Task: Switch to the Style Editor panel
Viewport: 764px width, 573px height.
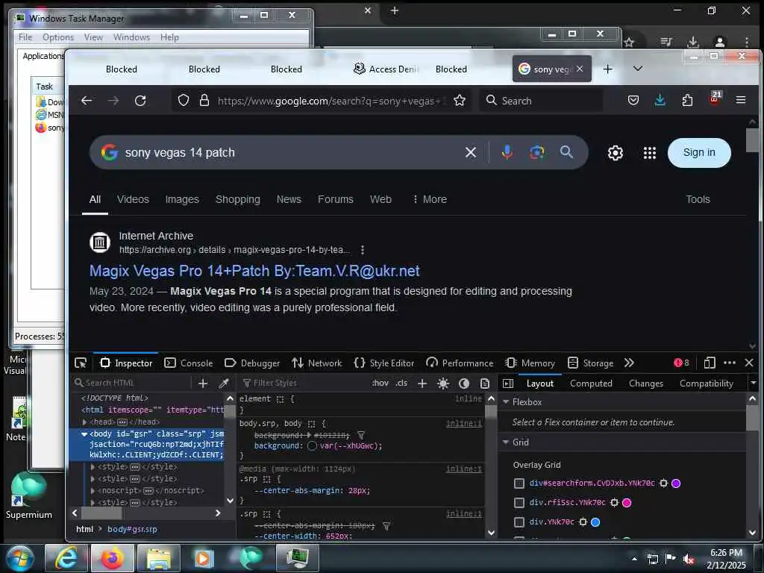Action: pyautogui.click(x=384, y=363)
